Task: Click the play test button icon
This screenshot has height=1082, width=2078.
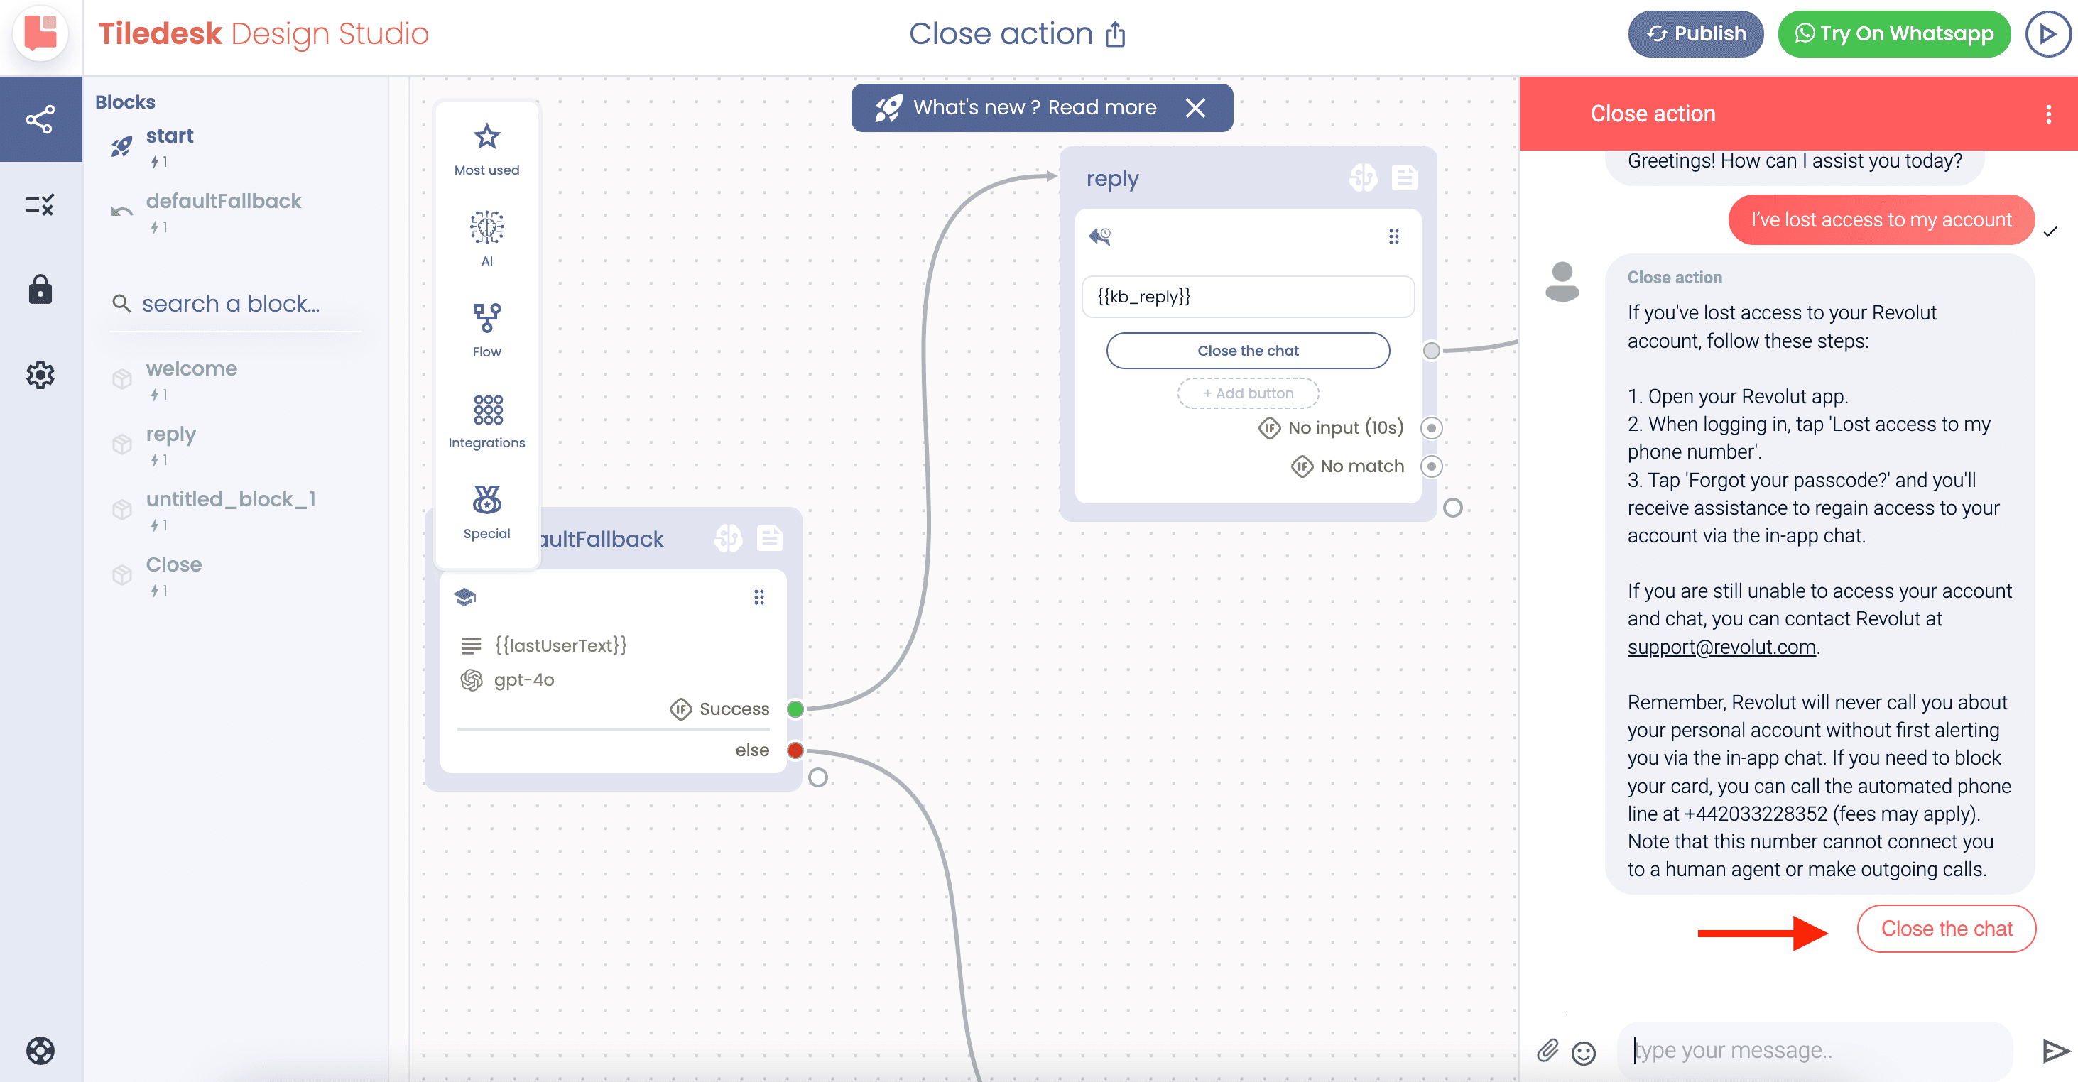Action: click(2047, 34)
